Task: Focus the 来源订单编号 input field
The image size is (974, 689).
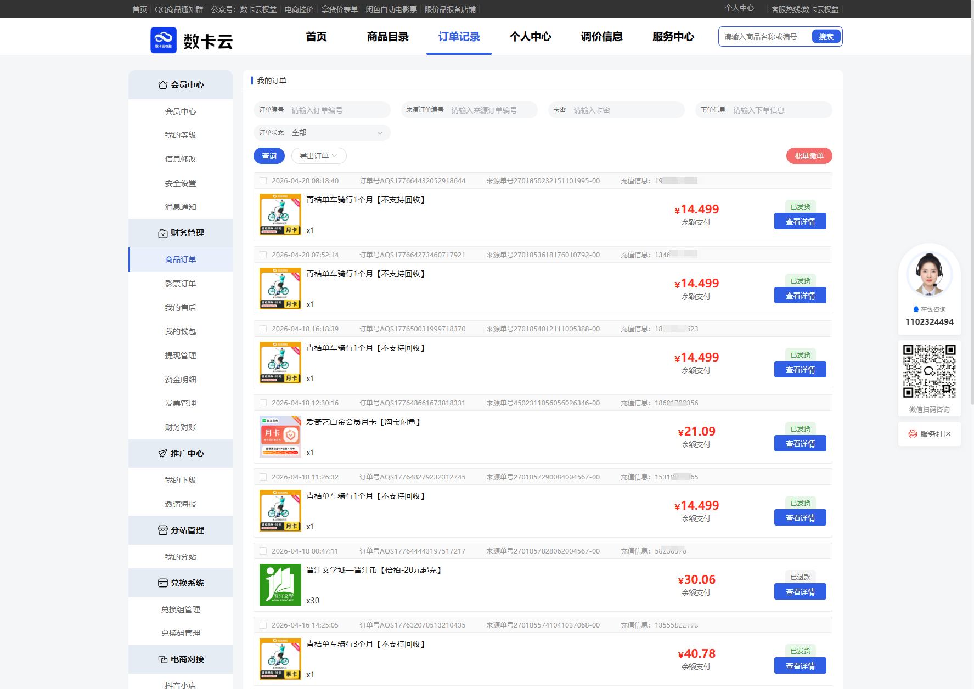Action: 469,110
